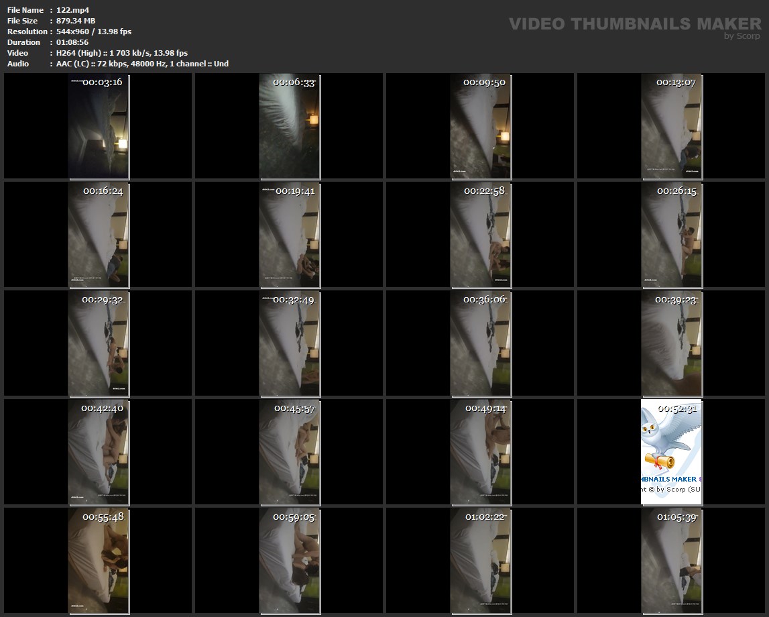Select the thumbnail stamped 00:03:16
This screenshot has height=617, width=769.
click(x=99, y=127)
